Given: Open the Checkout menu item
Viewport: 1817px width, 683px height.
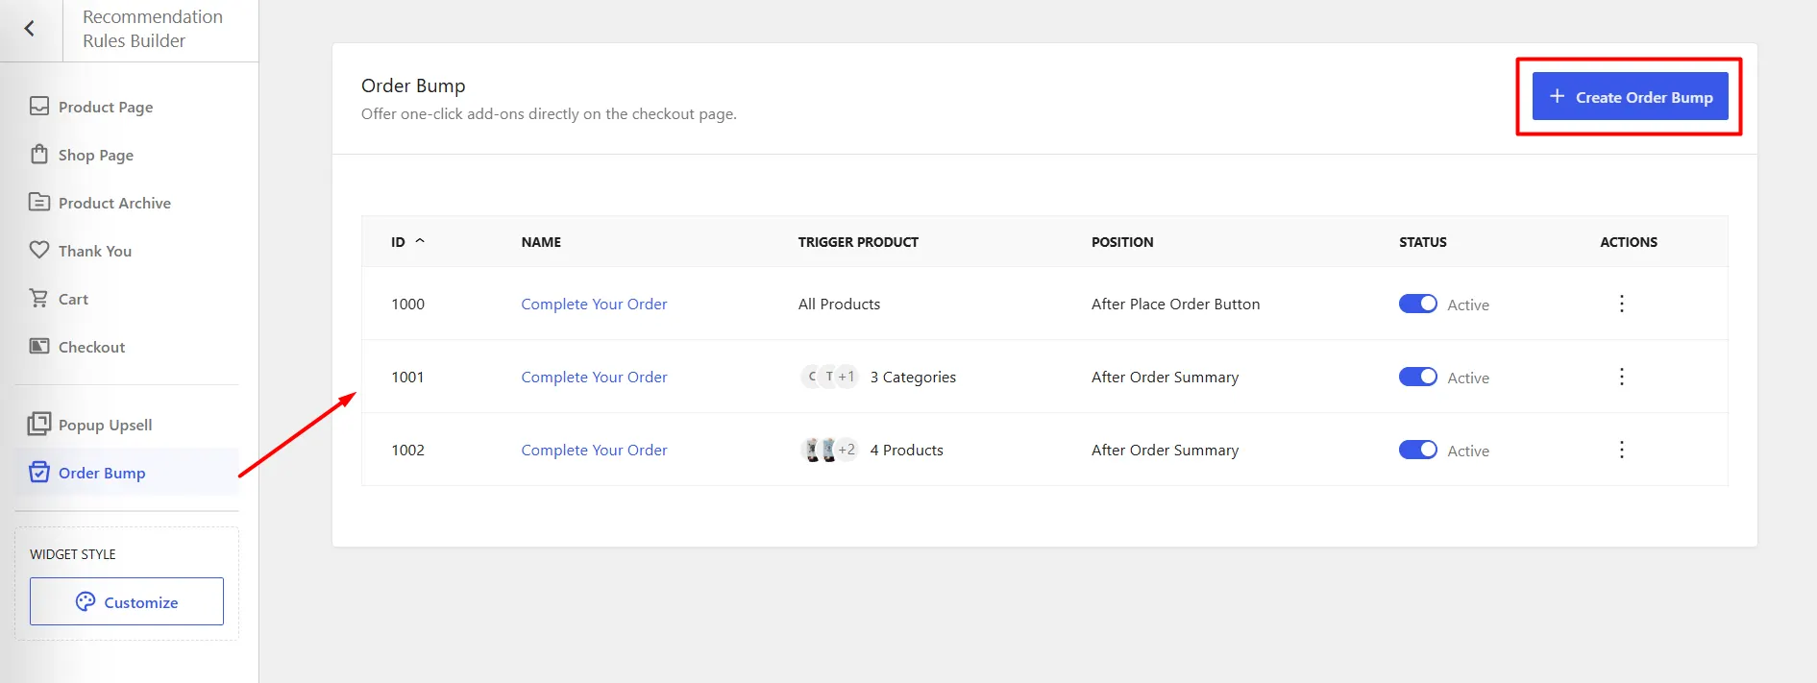Looking at the screenshot, I should [x=127, y=347].
